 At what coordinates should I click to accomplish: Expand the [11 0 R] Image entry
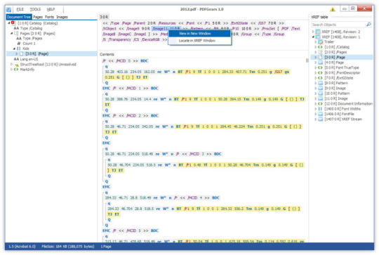click(316, 98)
